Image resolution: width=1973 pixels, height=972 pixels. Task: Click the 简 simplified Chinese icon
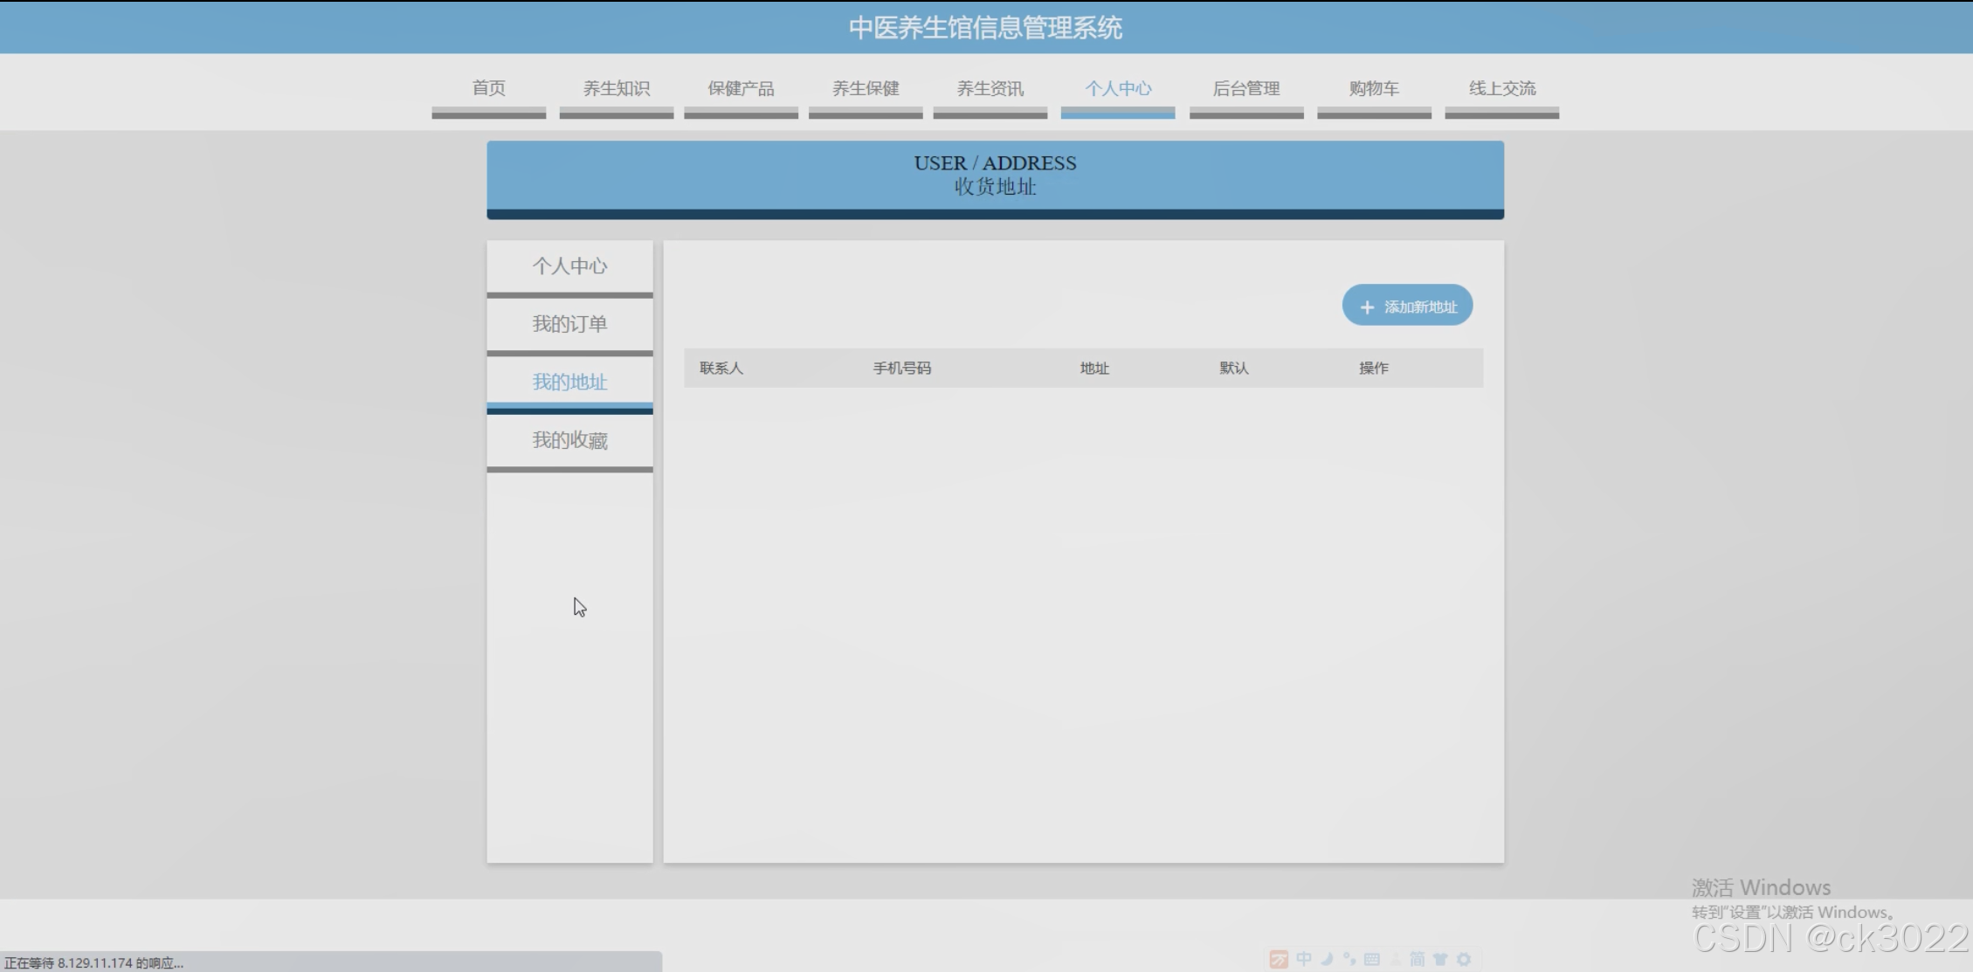[1418, 959]
